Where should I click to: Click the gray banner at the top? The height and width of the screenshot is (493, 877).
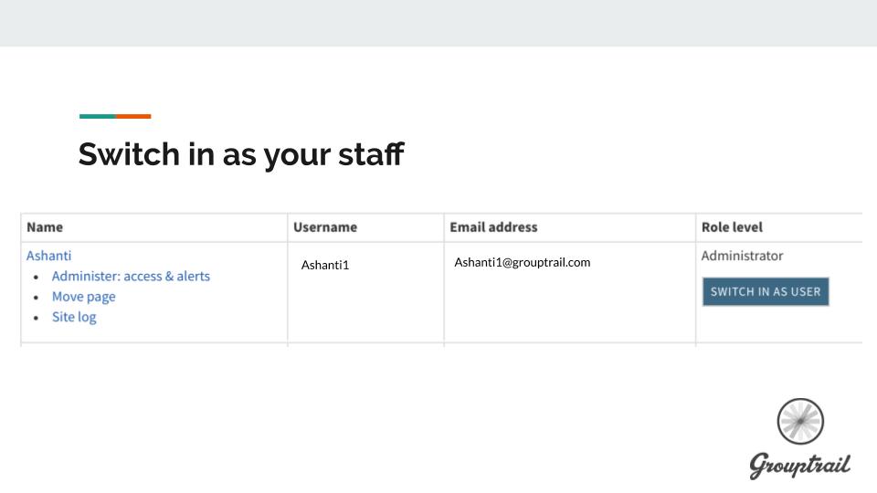pyautogui.click(x=438, y=23)
